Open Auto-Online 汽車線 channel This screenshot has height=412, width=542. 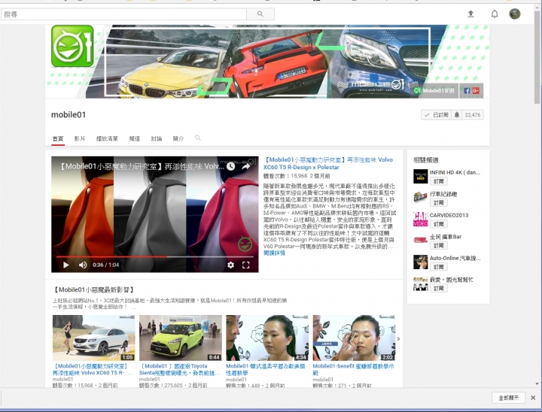pyautogui.click(x=455, y=258)
